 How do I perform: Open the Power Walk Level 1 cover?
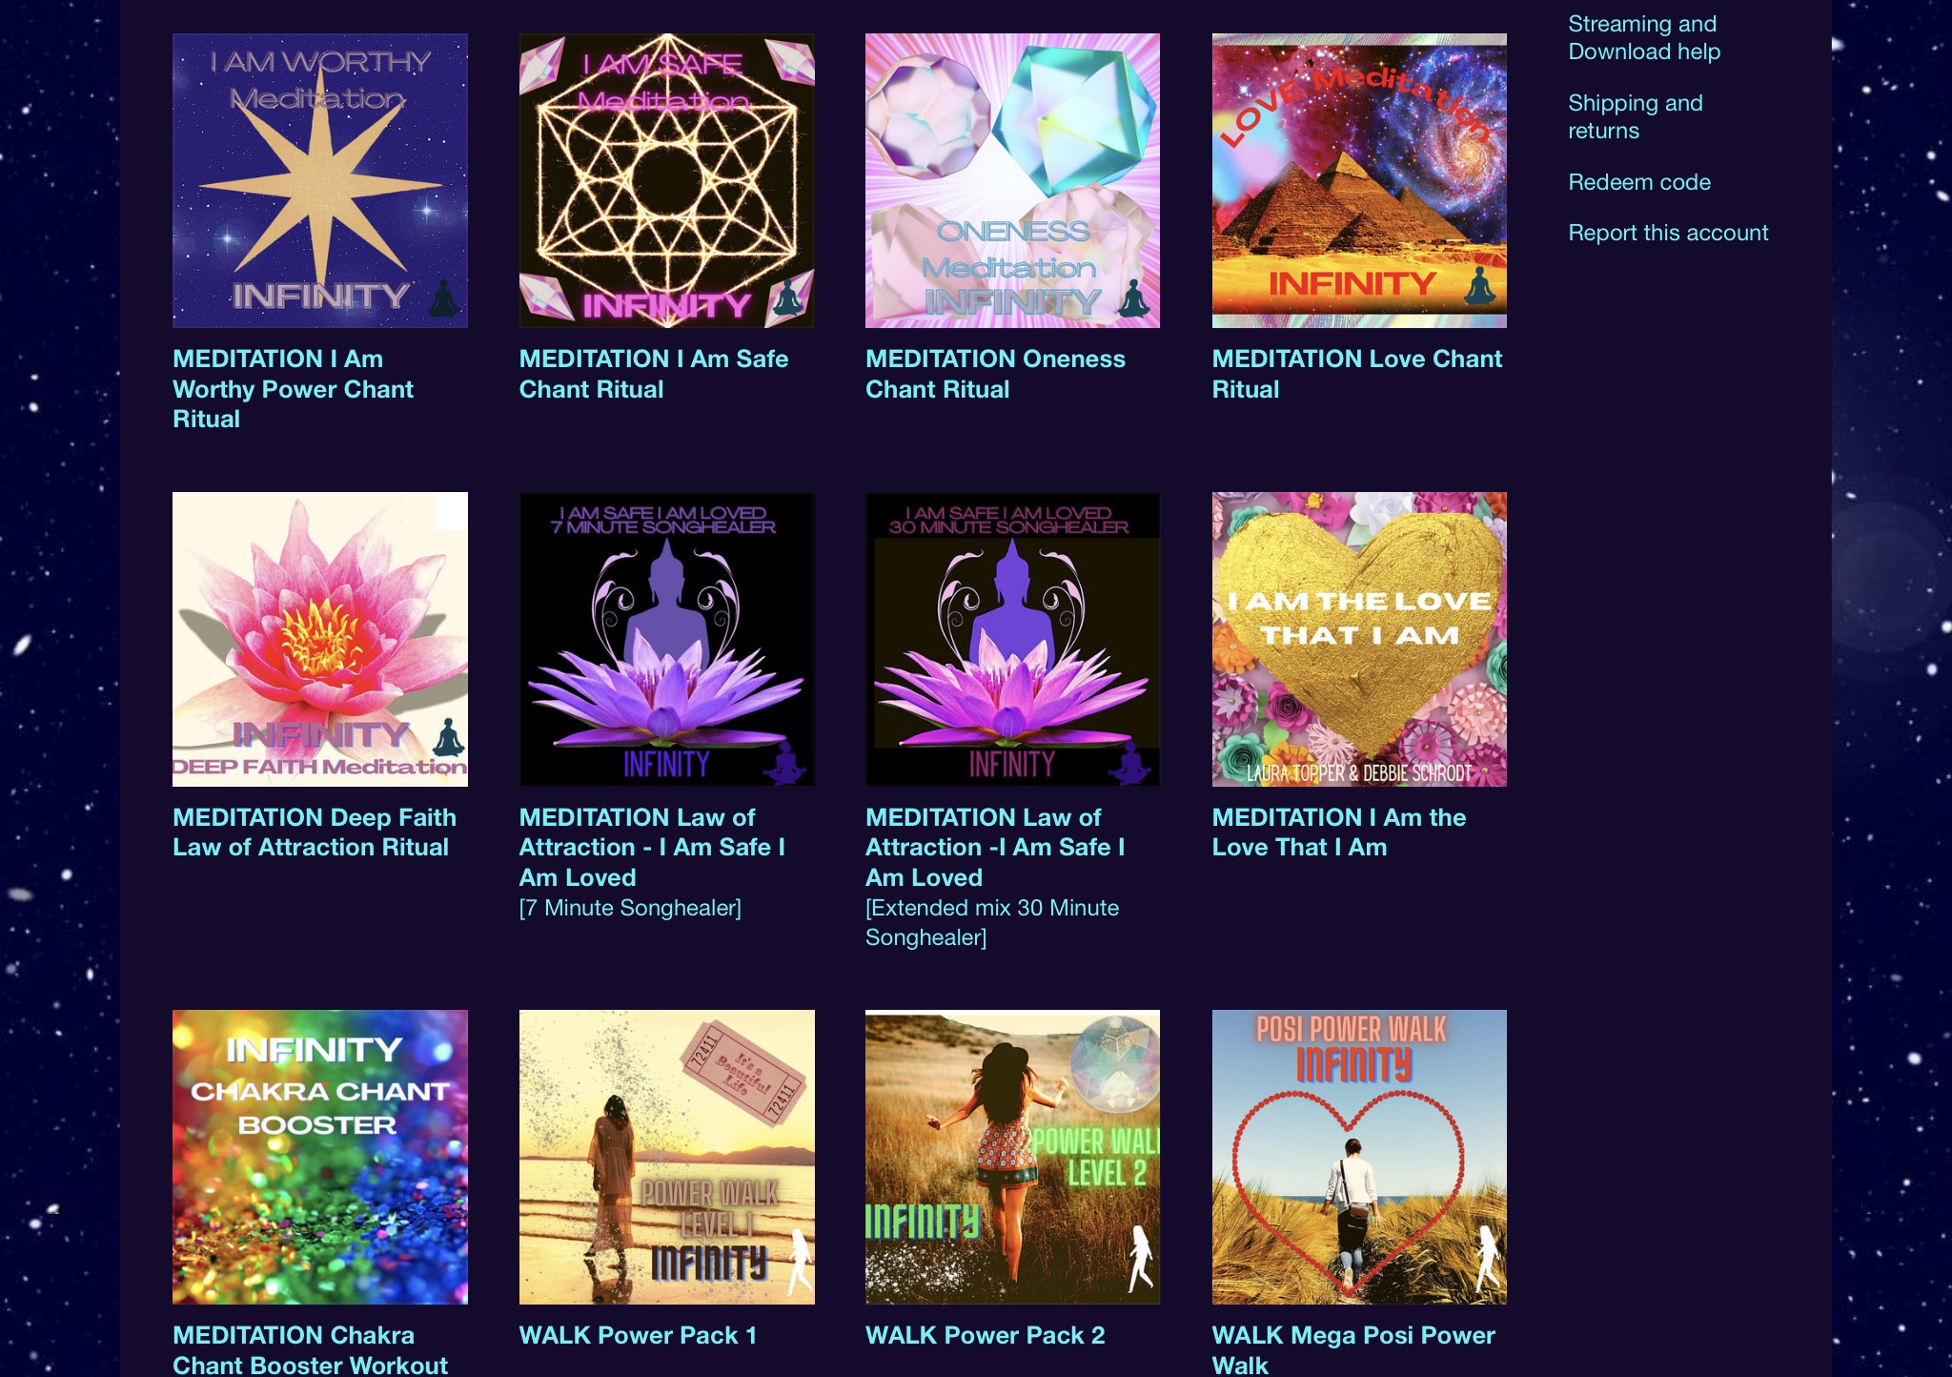667,1157
